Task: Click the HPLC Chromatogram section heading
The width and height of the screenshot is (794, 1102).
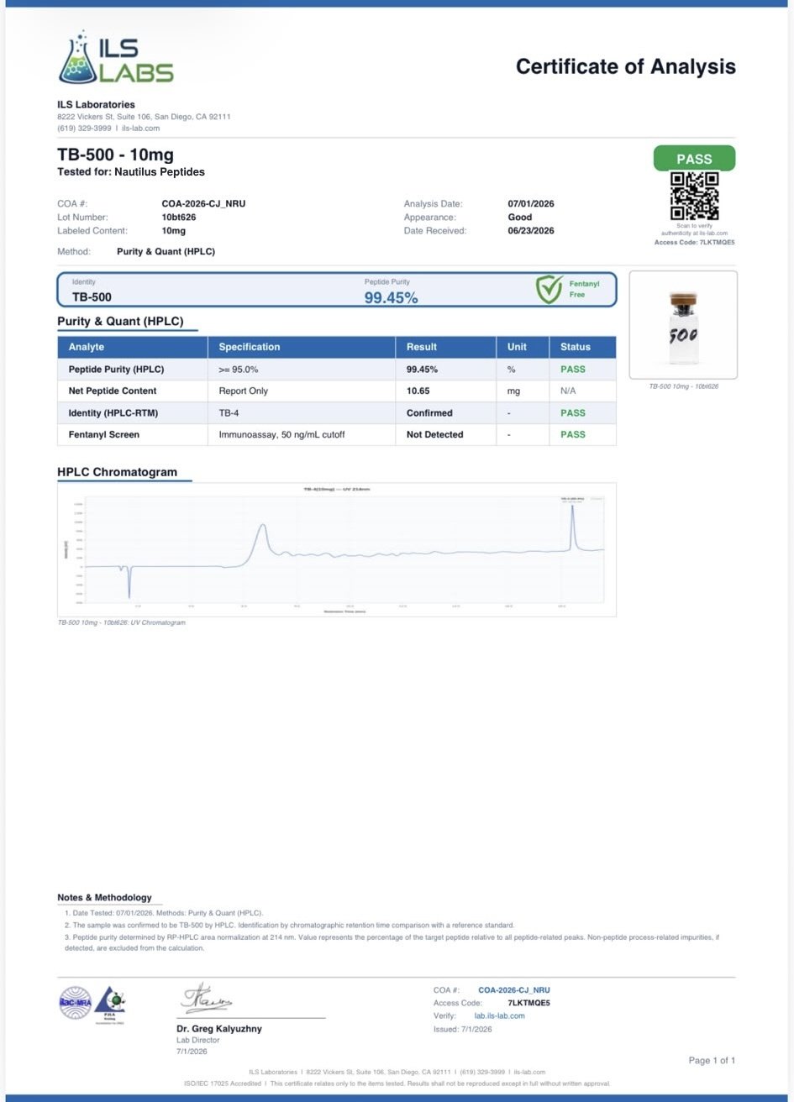Action: 117,472
